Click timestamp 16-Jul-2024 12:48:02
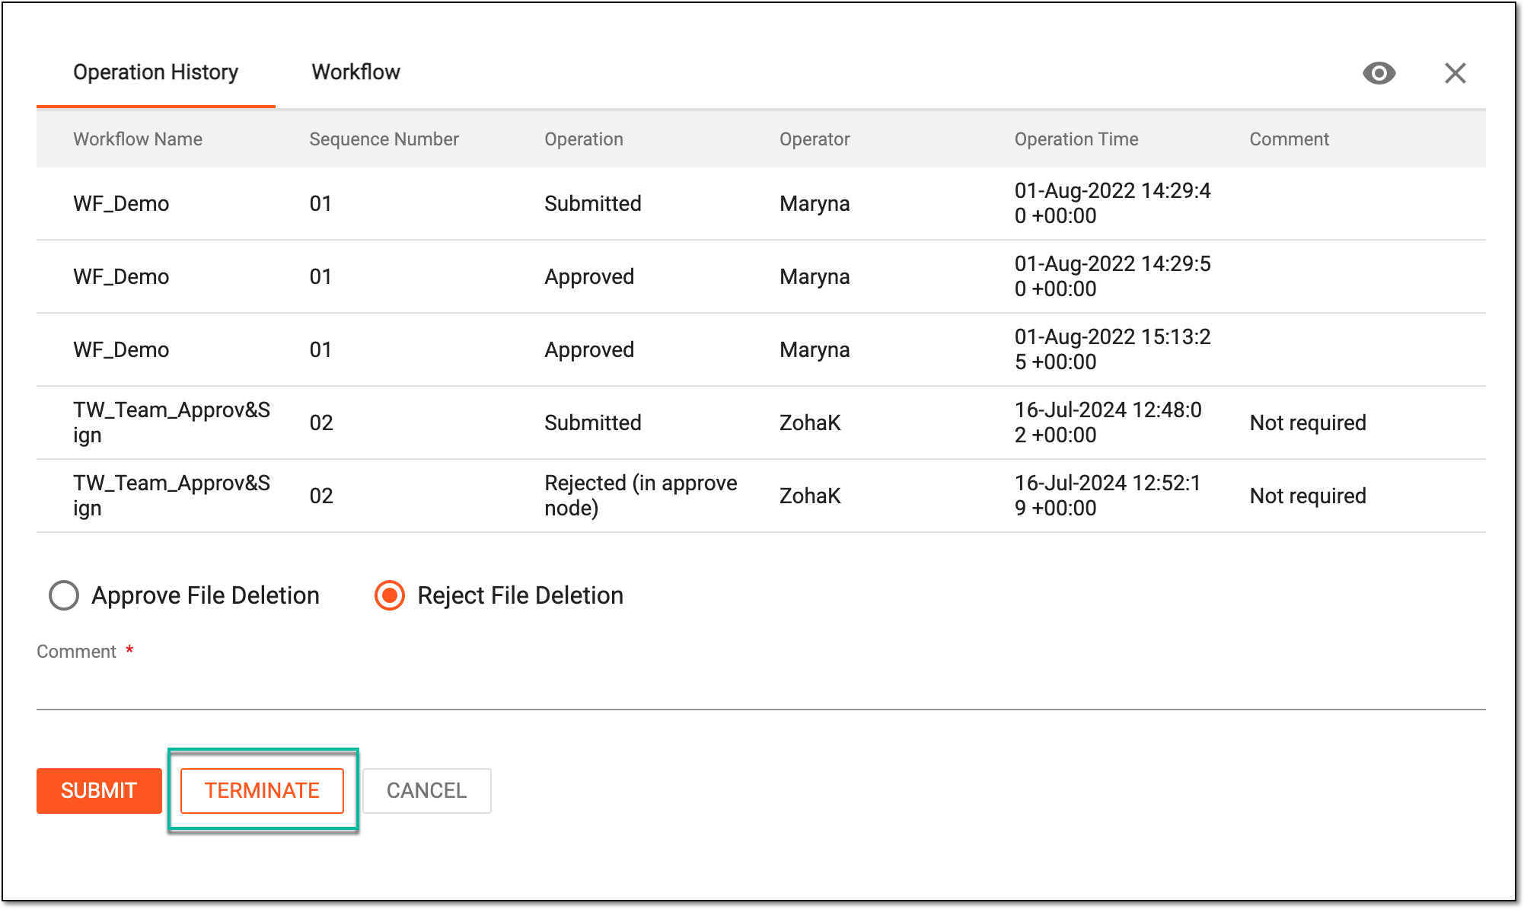1524x909 pixels. click(x=1108, y=423)
